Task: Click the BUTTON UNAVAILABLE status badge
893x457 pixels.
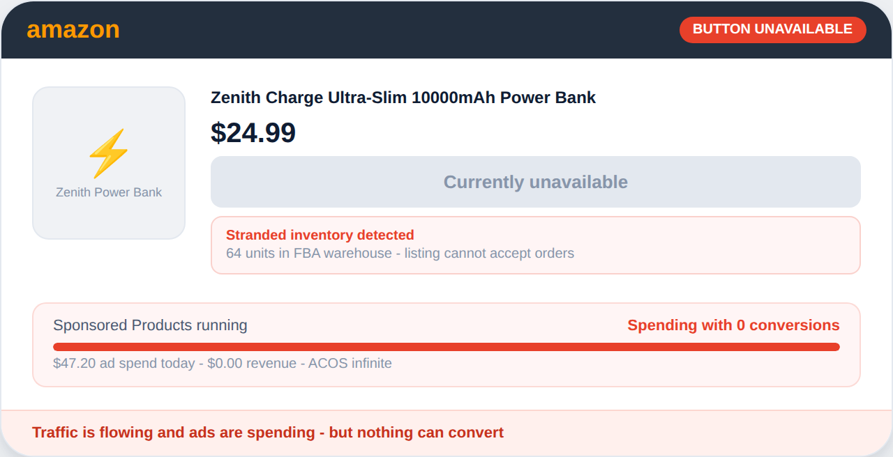Action: [772, 29]
